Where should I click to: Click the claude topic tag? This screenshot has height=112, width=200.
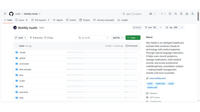[x=171, y=84]
